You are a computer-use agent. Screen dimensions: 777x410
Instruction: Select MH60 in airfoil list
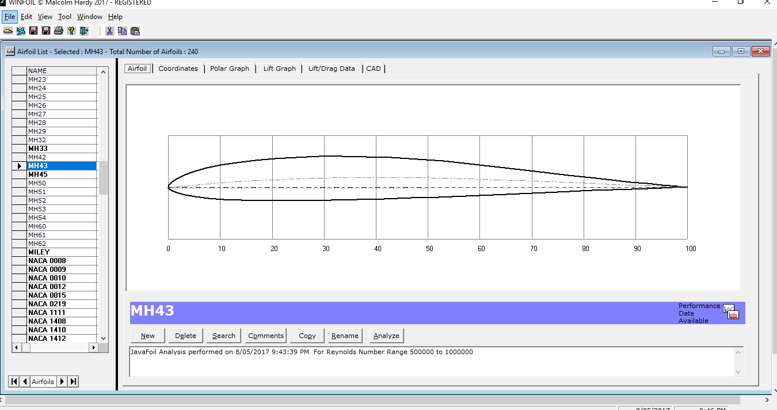[x=62, y=226]
